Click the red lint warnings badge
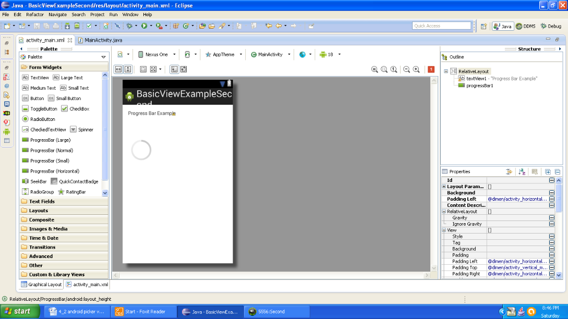Image resolution: width=568 pixels, height=319 pixels. (431, 69)
